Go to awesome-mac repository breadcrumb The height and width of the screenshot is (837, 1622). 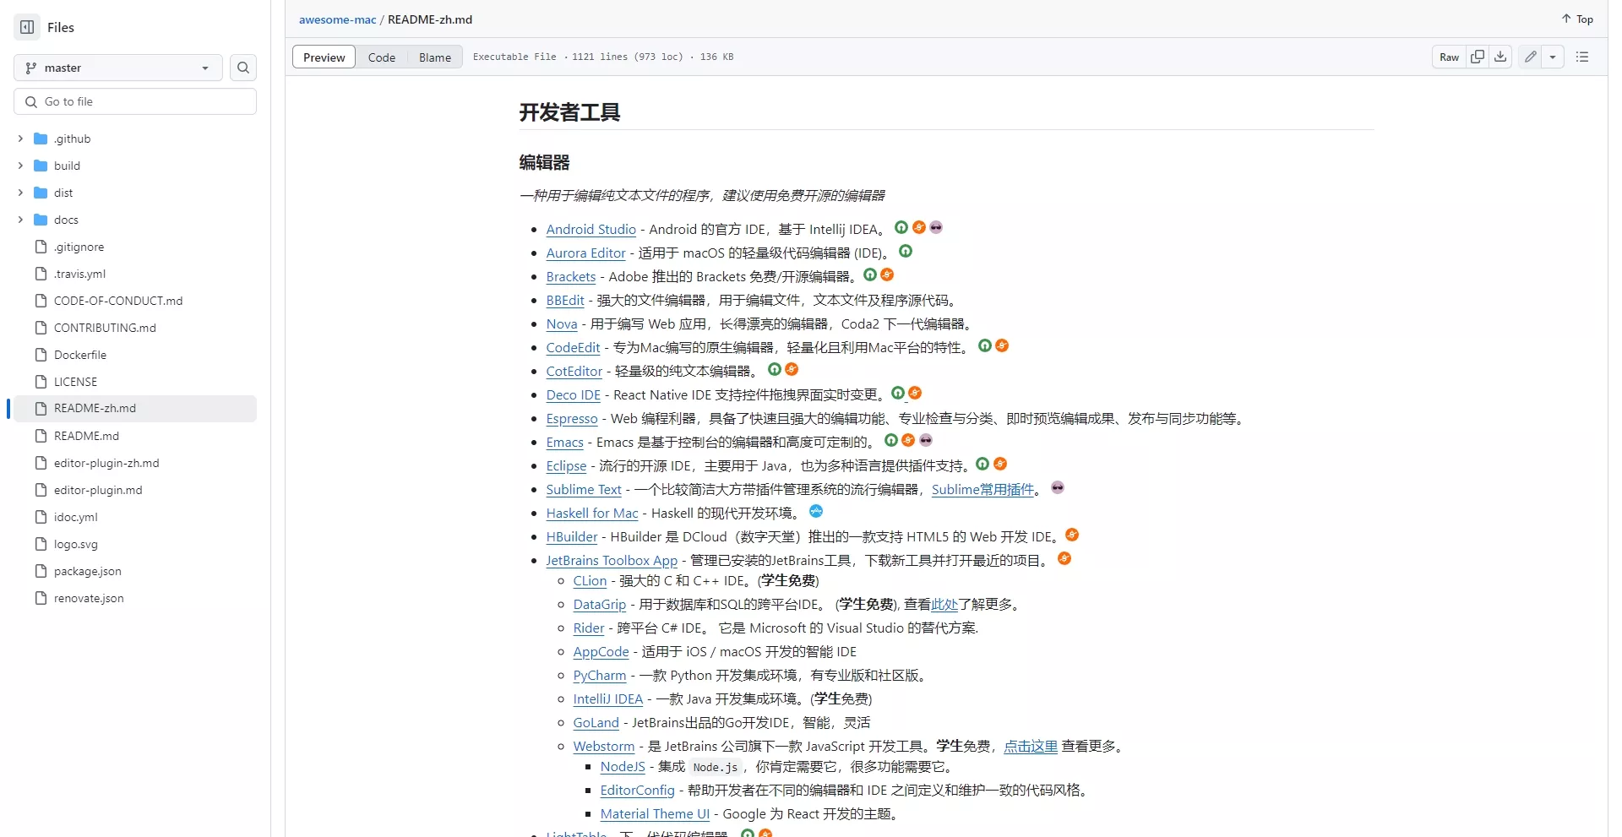tap(338, 19)
